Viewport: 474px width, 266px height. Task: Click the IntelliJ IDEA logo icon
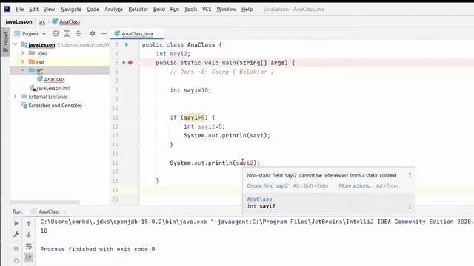point(7,9)
